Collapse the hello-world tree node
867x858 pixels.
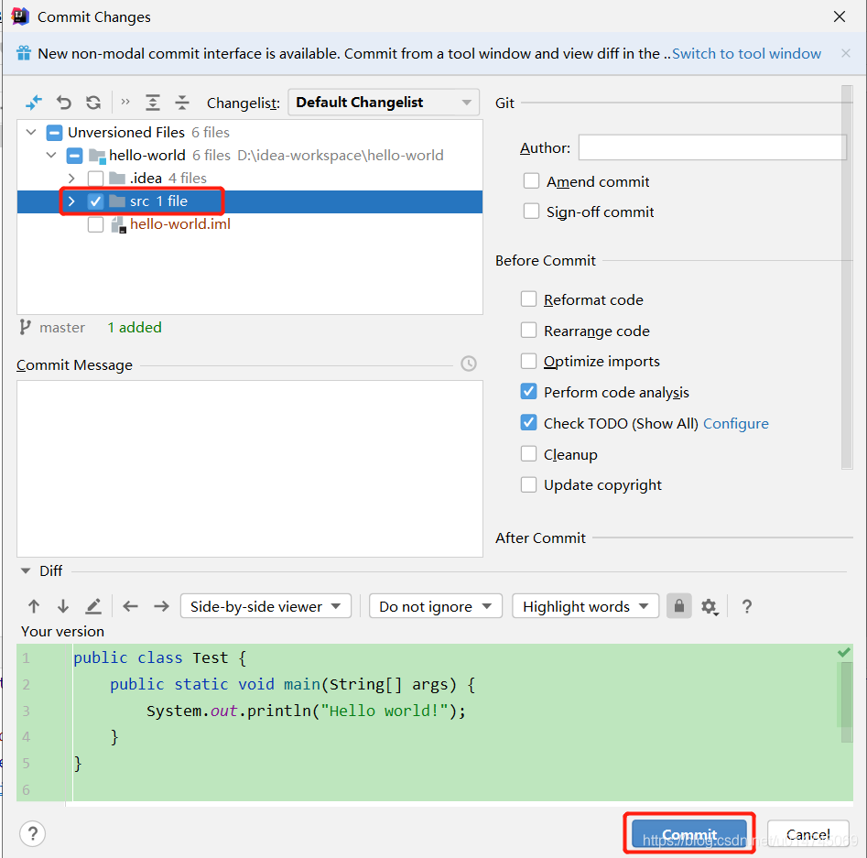[x=51, y=155]
